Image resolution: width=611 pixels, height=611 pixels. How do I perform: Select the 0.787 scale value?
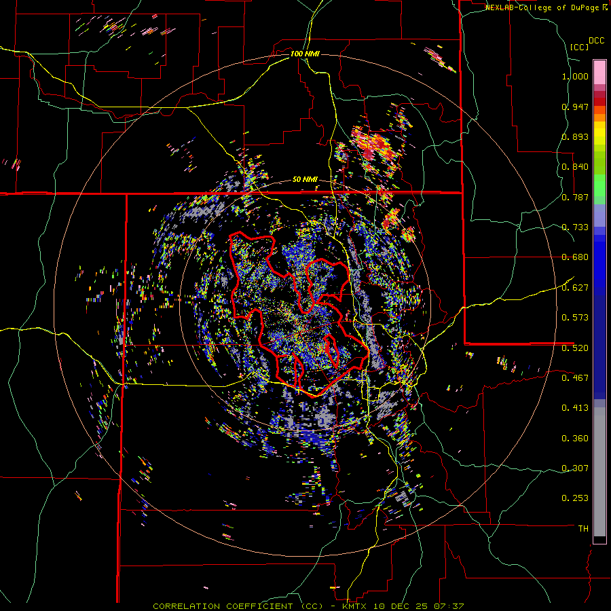575,197
